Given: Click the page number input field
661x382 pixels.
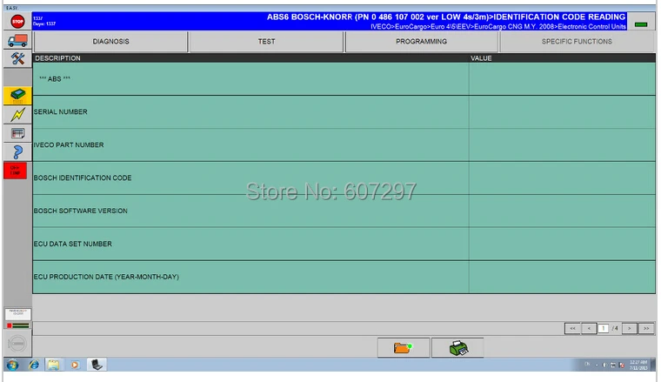Looking at the screenshot, I should pyautogui.click(x=604, y=328).
